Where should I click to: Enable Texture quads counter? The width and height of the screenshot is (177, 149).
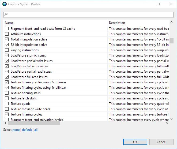(x=7, y=104)
